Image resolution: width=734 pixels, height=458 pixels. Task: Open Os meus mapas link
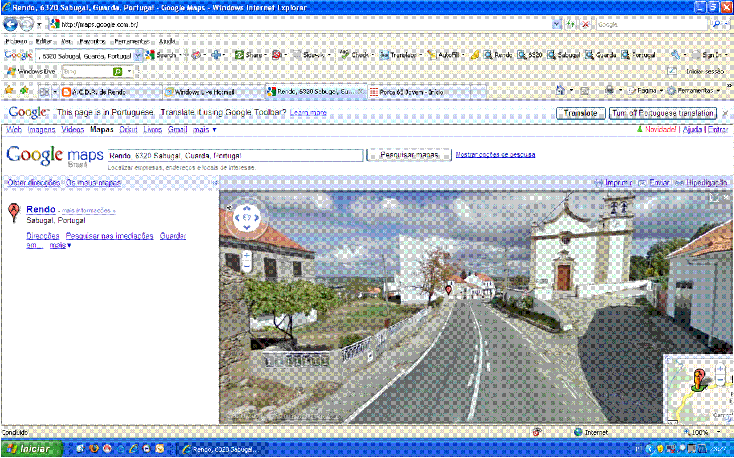pos(93,183)
